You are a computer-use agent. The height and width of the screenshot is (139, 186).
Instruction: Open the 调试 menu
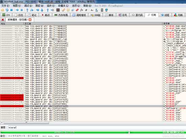(x=28, y=6)
